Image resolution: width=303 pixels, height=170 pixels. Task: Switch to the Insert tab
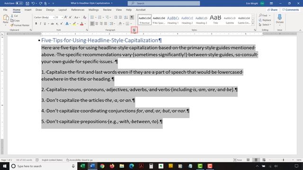pos(28,10)
